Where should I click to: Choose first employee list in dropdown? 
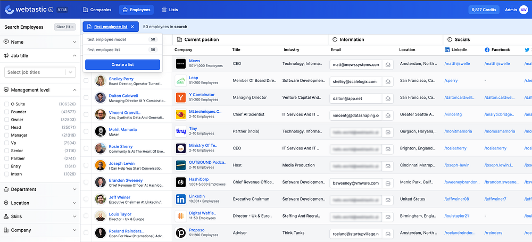click(122, 49)
